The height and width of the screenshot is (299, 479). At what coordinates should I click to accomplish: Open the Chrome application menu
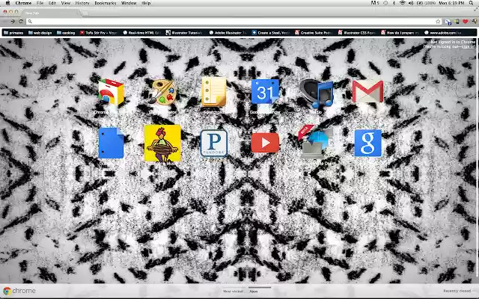tap(23, 3)
